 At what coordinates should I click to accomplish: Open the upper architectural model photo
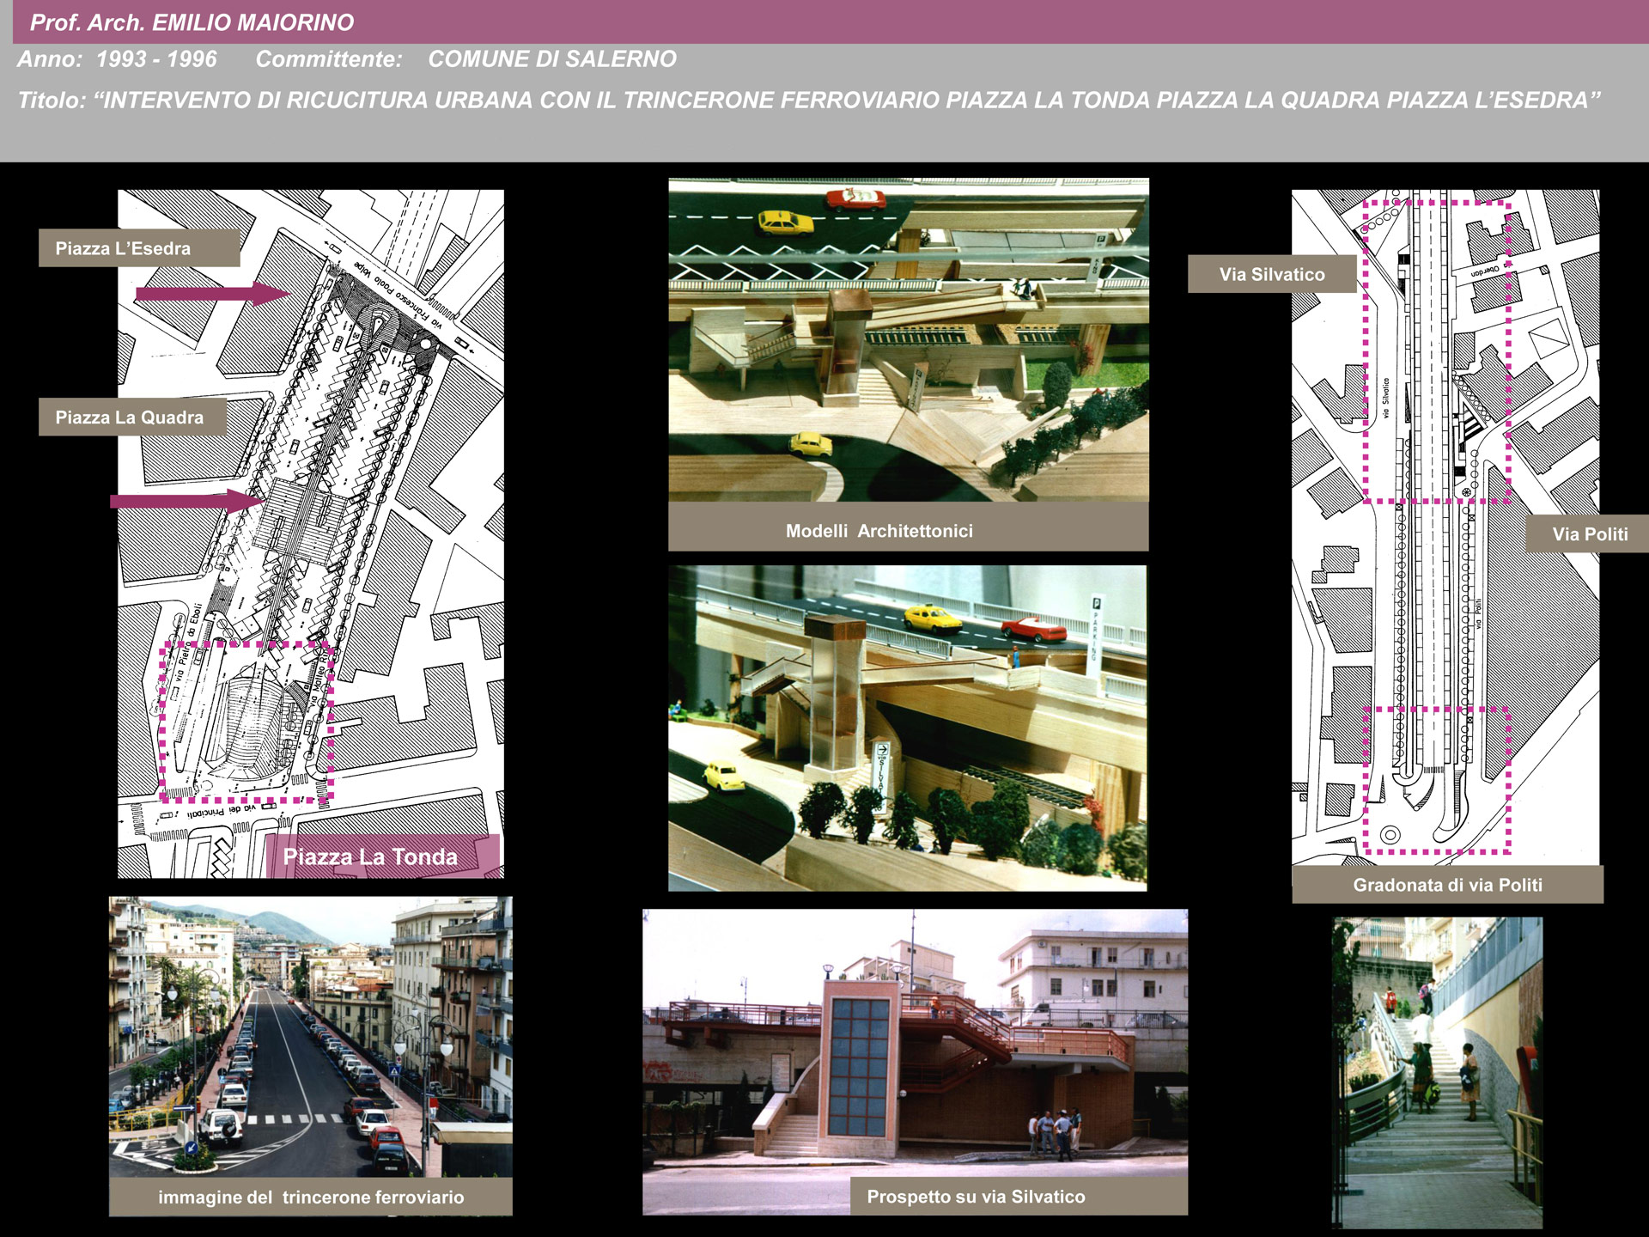908,339
